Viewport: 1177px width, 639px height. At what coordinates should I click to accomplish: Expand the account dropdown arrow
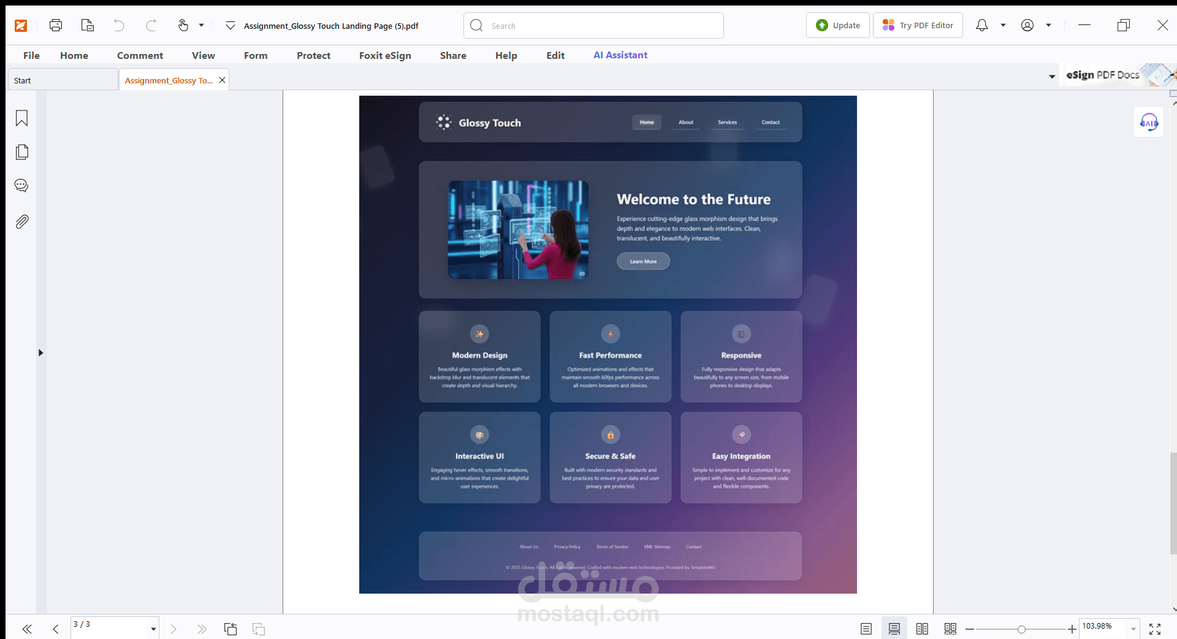point(1049,25)
